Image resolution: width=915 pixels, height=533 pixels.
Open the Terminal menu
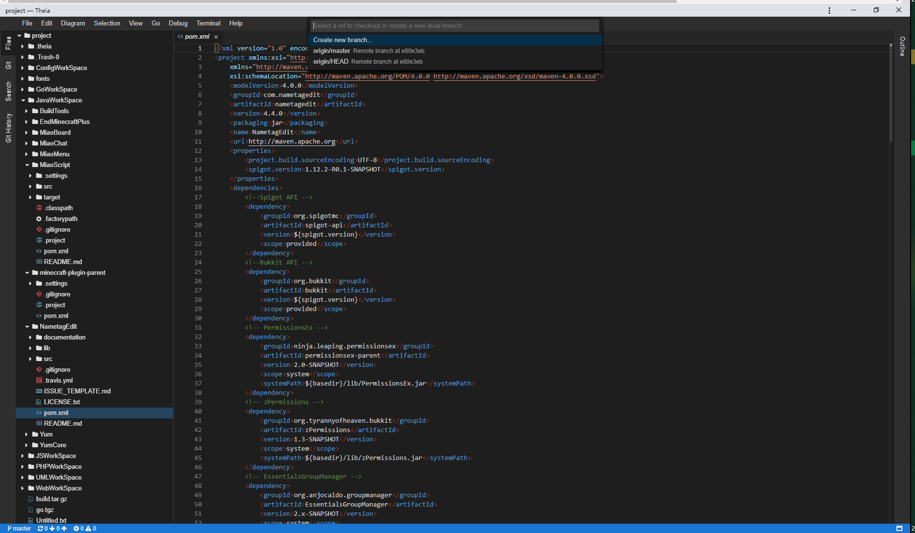tap(208, 23)
